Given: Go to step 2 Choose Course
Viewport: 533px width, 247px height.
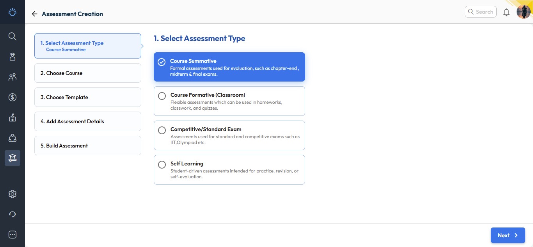Looking at the screenshot, I should [88, 73].
